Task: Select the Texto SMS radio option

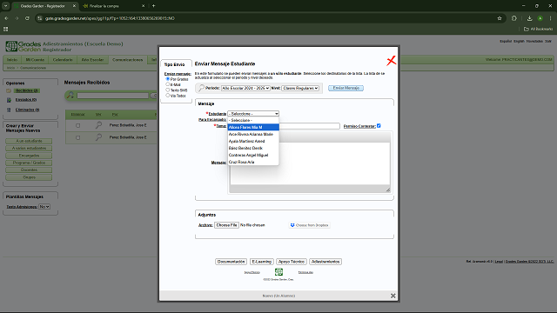Action: [x=168, y=90]
